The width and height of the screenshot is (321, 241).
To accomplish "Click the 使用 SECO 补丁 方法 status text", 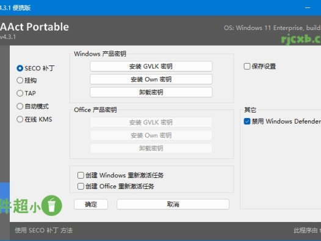I will (43, 231).
